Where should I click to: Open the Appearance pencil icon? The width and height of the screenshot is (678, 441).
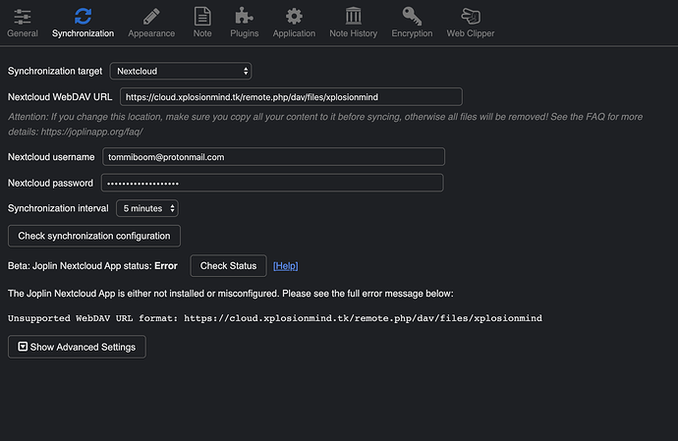[x=151, y=17]
